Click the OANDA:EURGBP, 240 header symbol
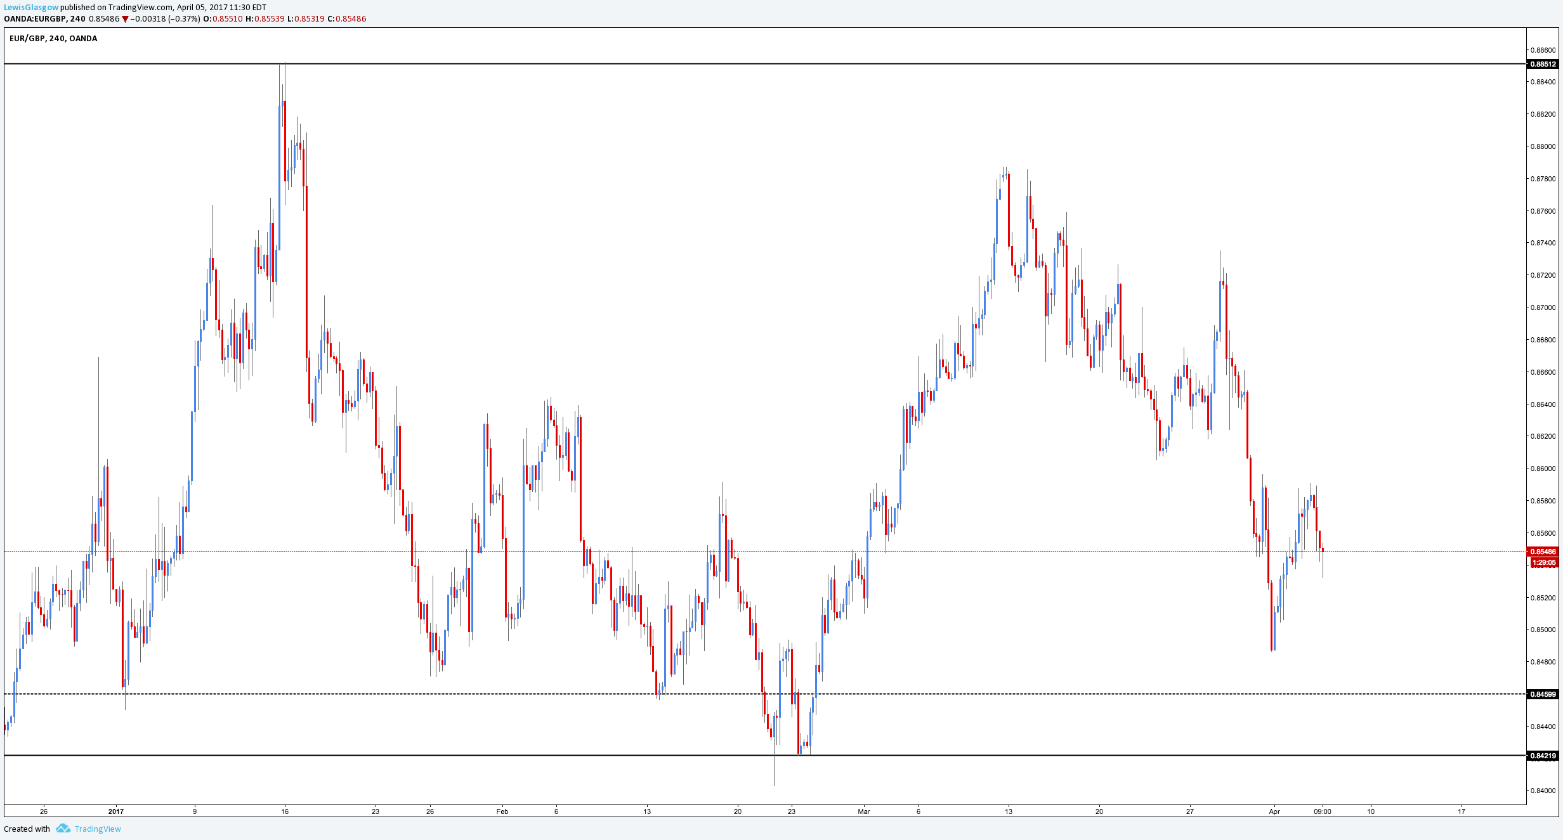Screen dimensions: 1563x840 pyautogui.click(x=44, y=18)
